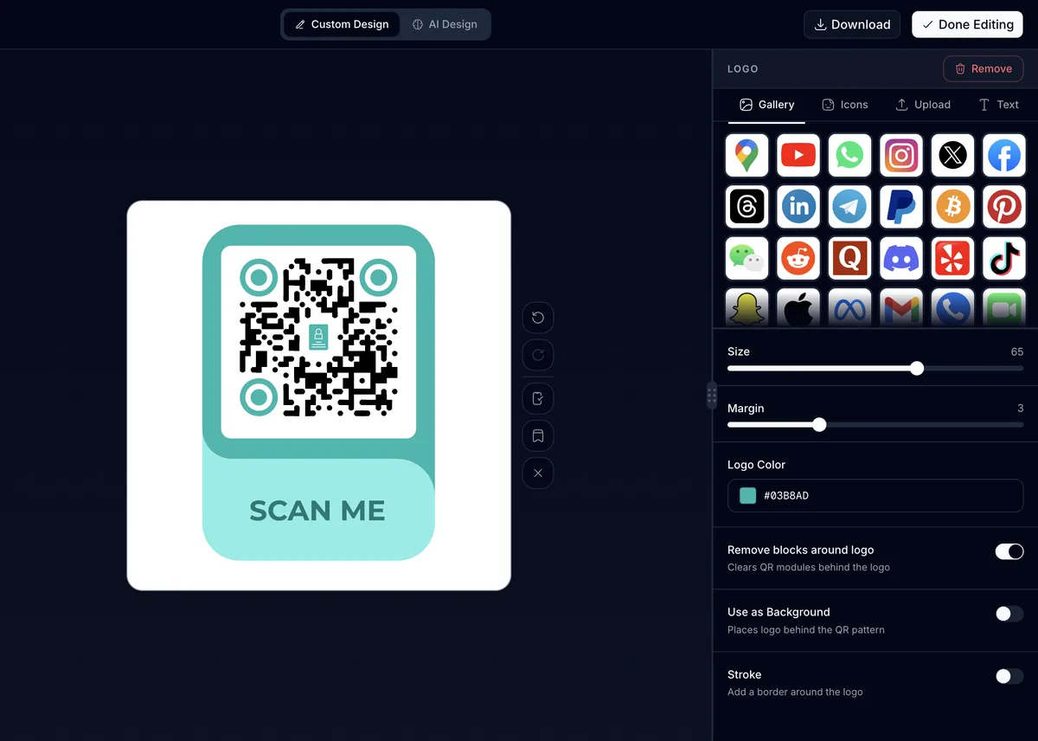
Task: Pick the Telegram logo
Action: click(x=849, y=207)
